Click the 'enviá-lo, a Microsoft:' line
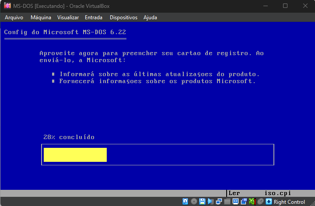The width and height of the screenshot is (315, 206). pos(83,60)
